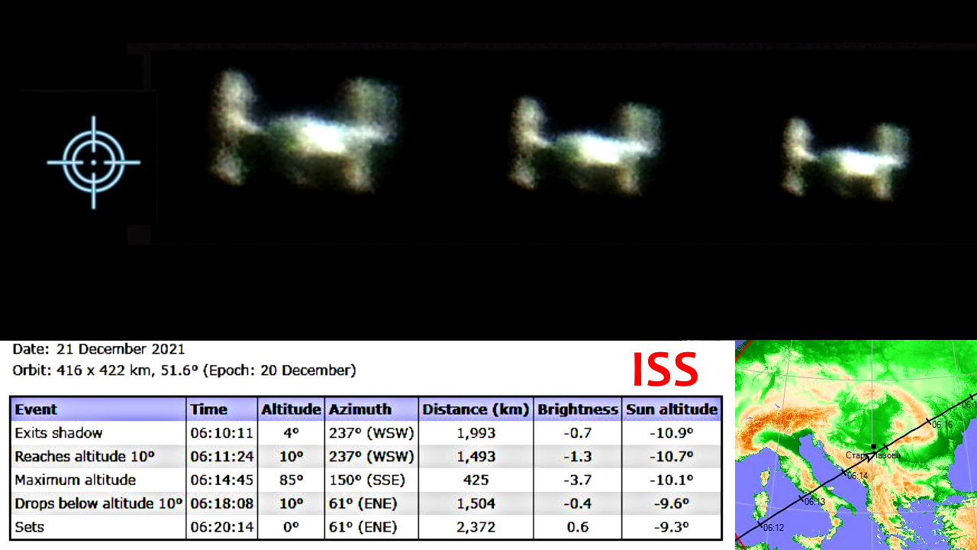
Task: Select the Exits shadow event row
Action: click(x=58, y=433)
